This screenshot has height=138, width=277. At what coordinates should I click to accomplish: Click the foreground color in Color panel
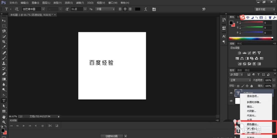click(231, 23)
